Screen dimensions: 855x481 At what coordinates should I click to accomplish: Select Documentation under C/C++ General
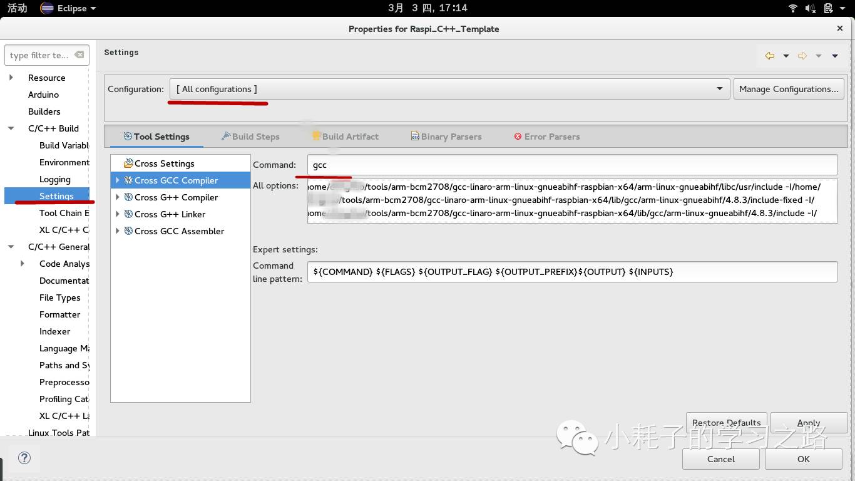click(x=64, y=281)
